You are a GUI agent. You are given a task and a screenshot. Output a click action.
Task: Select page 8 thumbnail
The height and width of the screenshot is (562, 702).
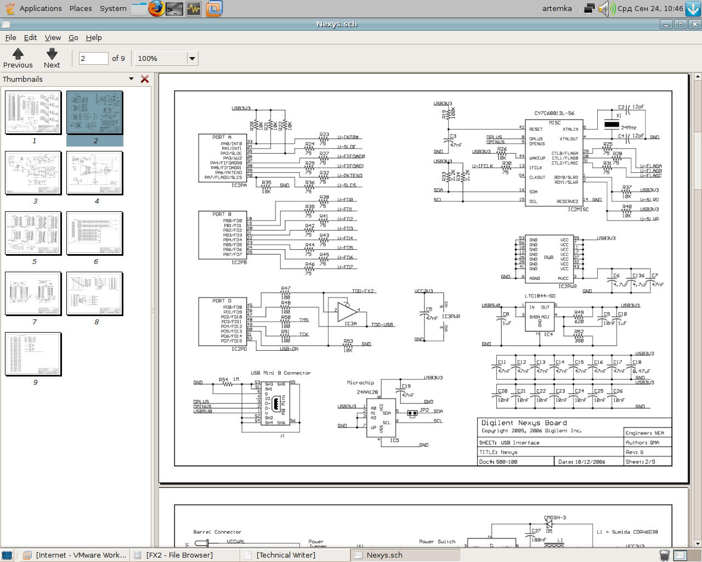pyautogui.click(x=95, y=294)
